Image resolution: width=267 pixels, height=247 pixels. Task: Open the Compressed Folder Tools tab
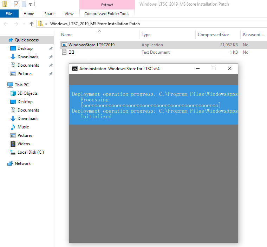107,14
